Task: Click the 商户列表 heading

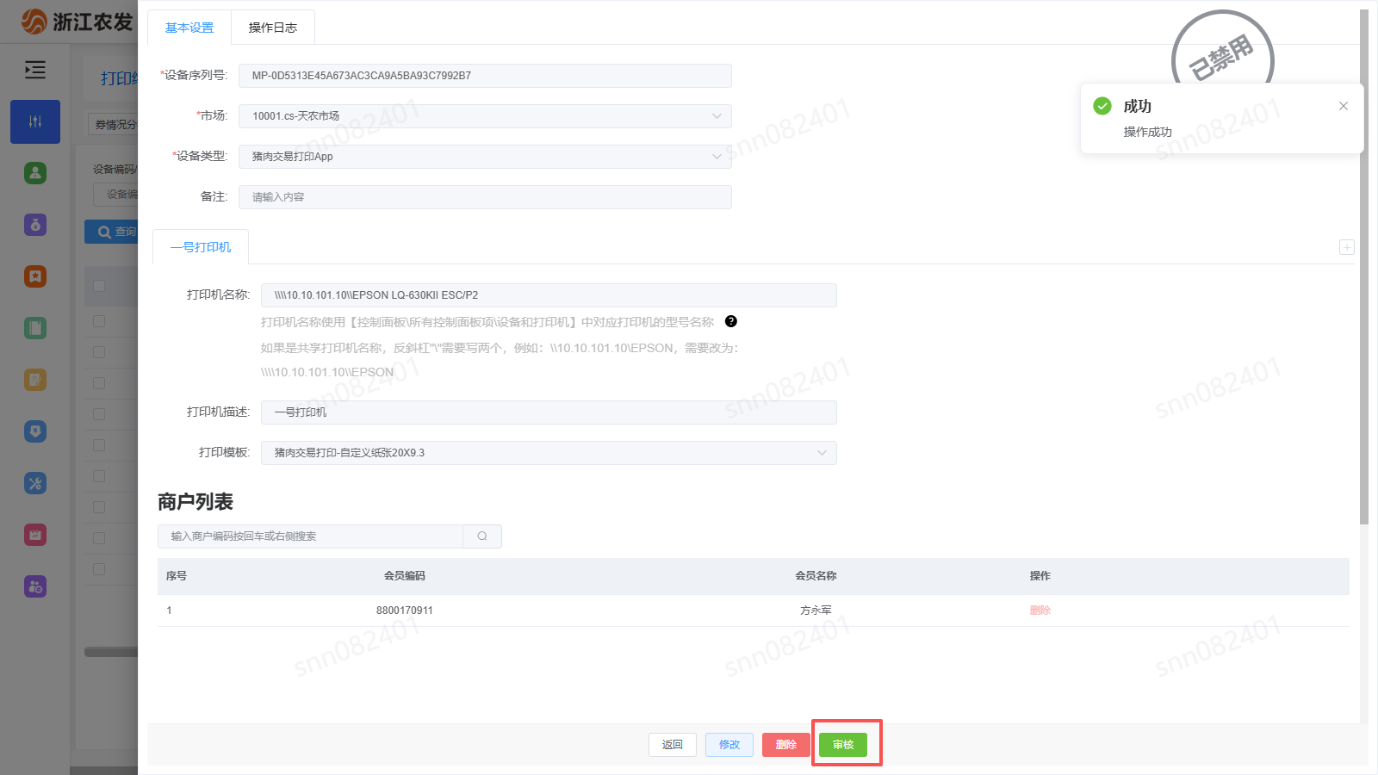Action: (x=196, y=502)
